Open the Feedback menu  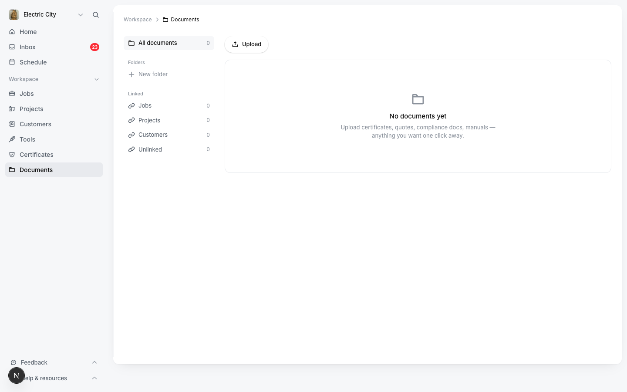54,362
